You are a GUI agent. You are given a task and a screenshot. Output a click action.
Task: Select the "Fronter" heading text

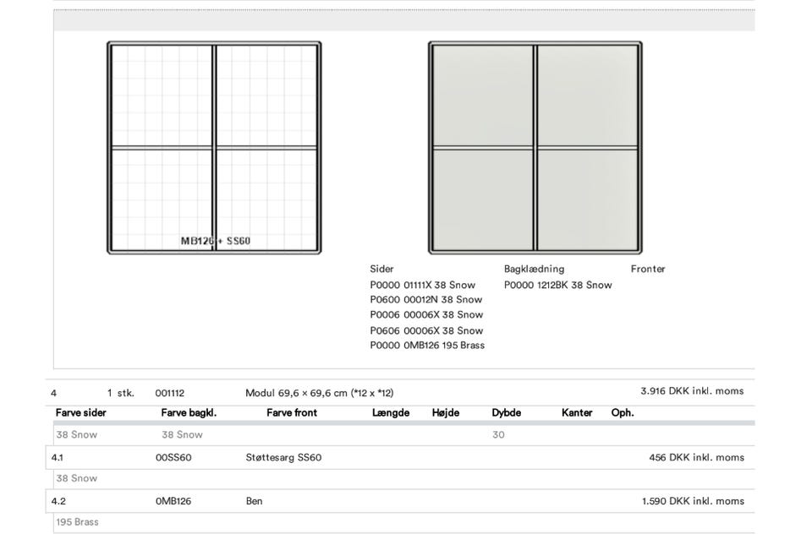coord(648,269)
